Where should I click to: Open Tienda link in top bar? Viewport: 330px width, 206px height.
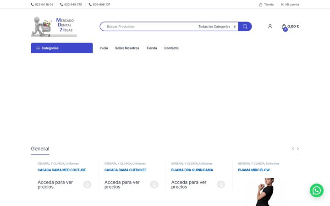(266, 5)
